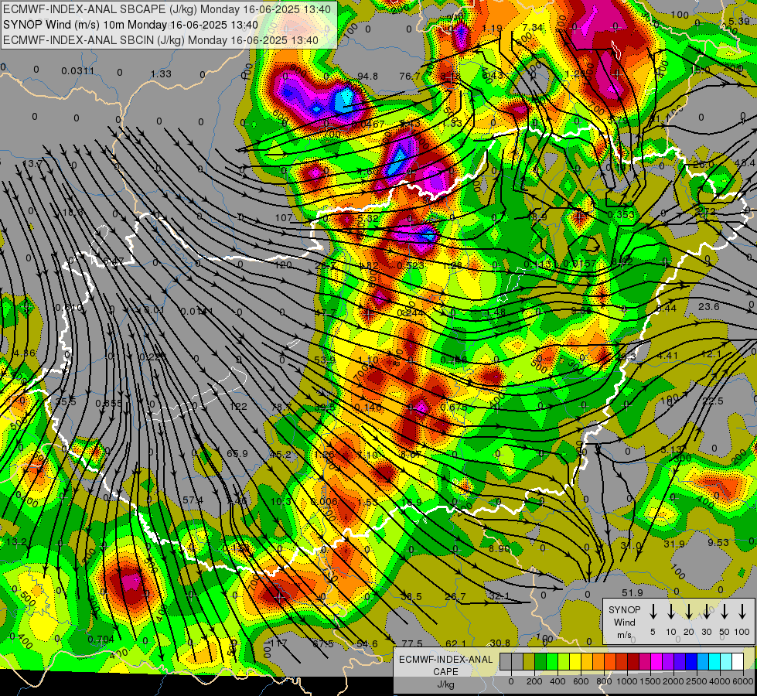The image size is (757, 696).
Task: Click the 35.5 value on the map
Action: coord(66,402)
